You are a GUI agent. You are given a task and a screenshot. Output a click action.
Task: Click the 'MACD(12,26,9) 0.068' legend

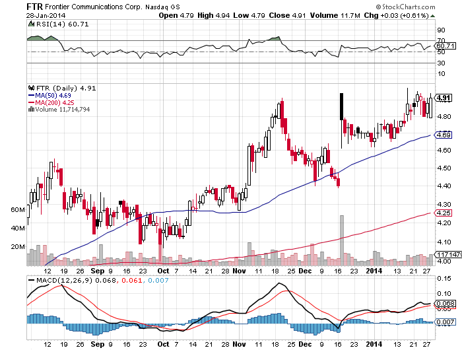76,280
